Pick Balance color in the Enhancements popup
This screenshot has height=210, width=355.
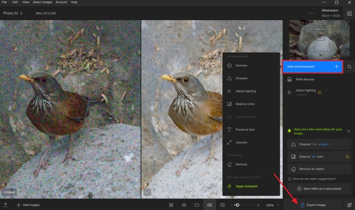pyautogui.click(x=251, y=104)
